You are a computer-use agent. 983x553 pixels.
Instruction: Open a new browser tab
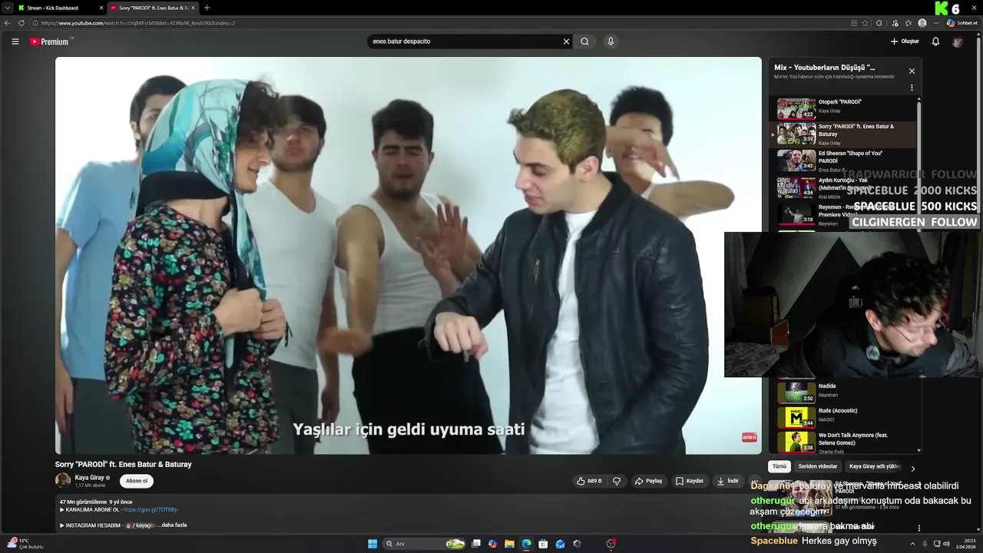[x=207, y=8]
